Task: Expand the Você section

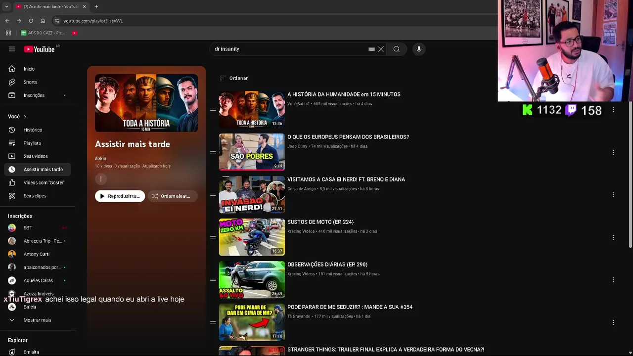Action: pyautogui.click(x=17, y=116)
